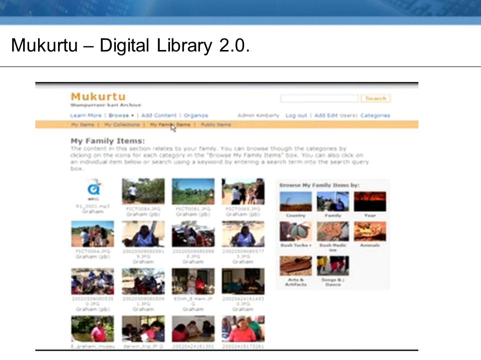
Task: Open the E_graham_museu photo thumbnail
Action: [93, 329]
